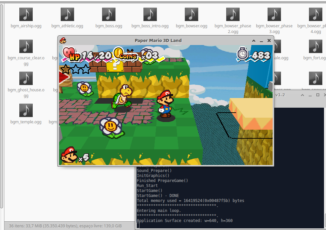Select the bgm_temple.ogg audio file icon
The height and width of the screenshot is (230, 326).
(x=26, y=110)
